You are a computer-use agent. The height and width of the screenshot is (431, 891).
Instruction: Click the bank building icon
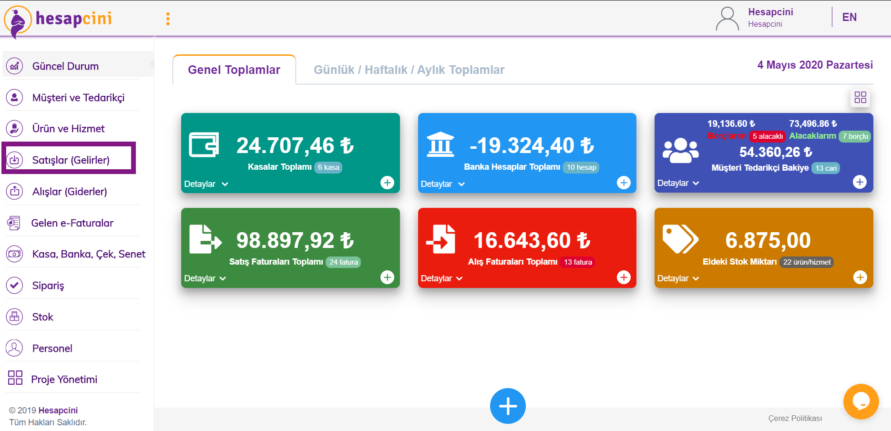pos(440,144)
